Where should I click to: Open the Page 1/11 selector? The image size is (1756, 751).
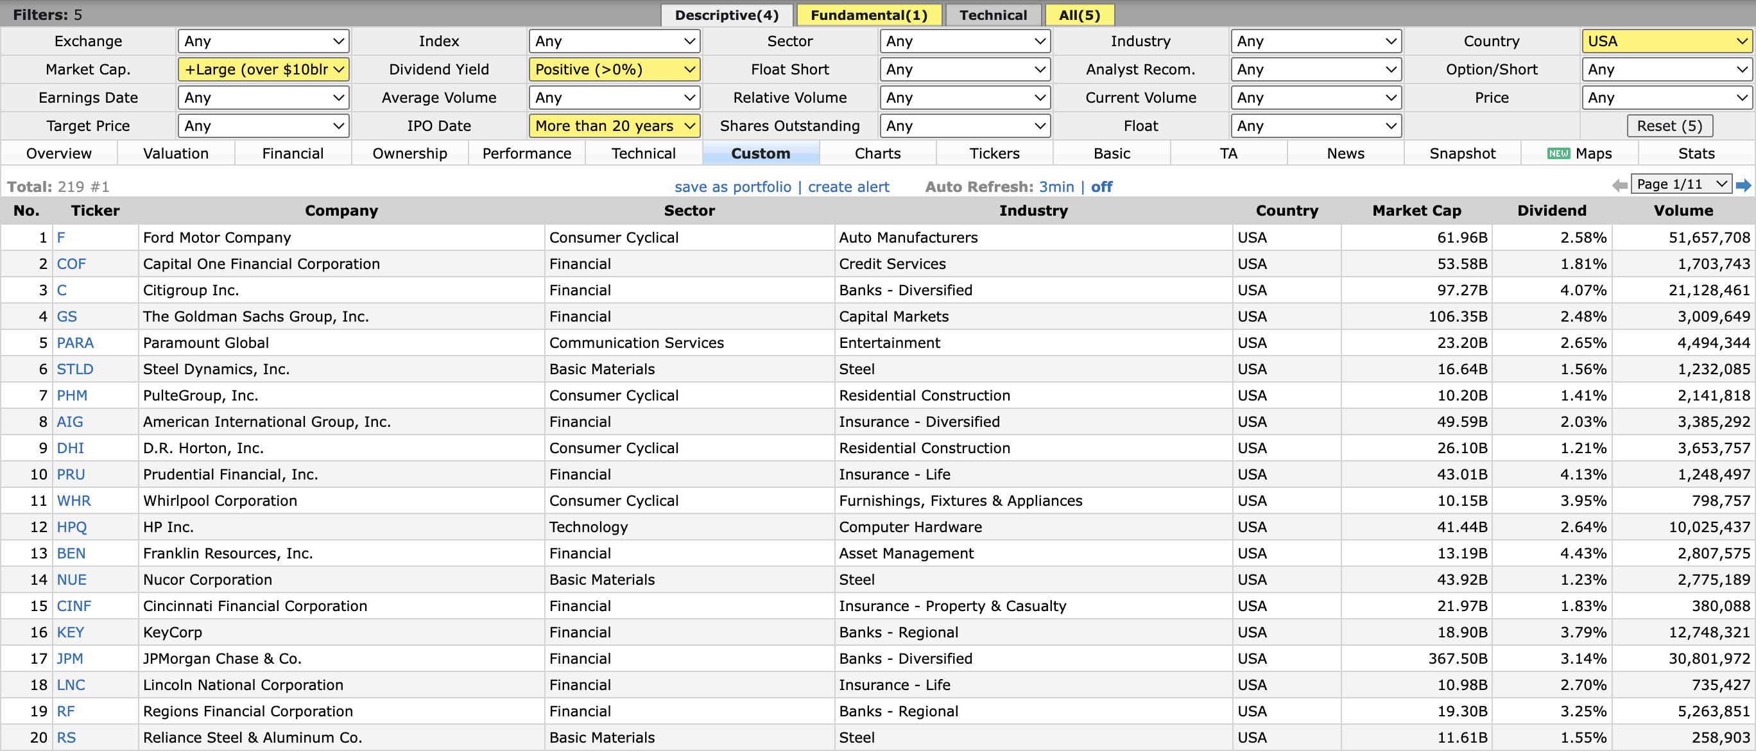pos(1681,184)
